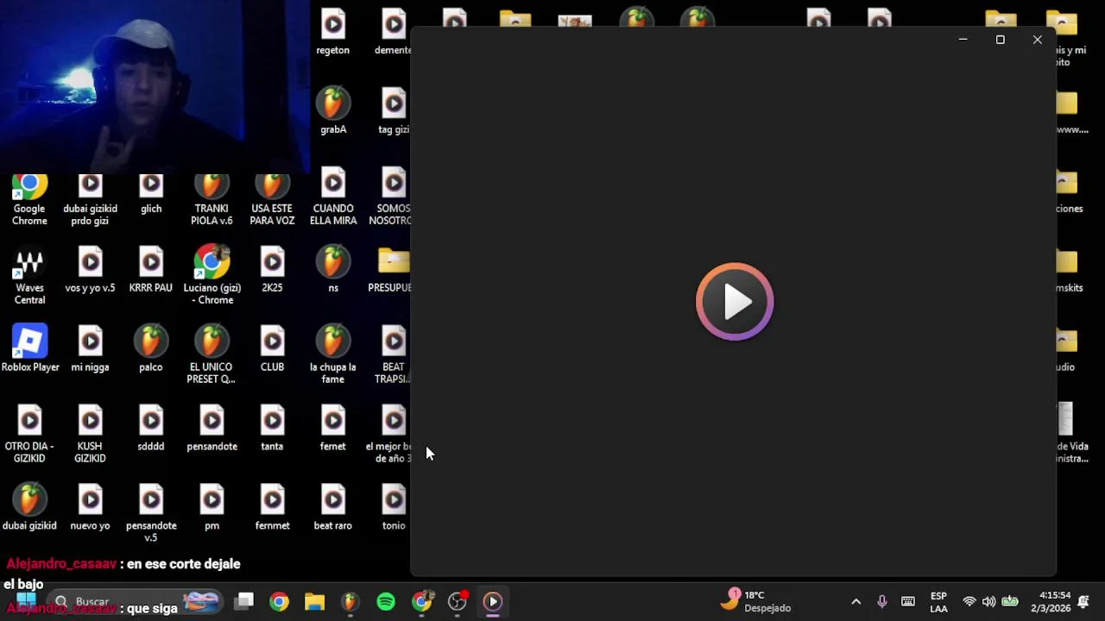Select the la chupa la fame project
This screenshot has height=621, width=1105.
333,355
